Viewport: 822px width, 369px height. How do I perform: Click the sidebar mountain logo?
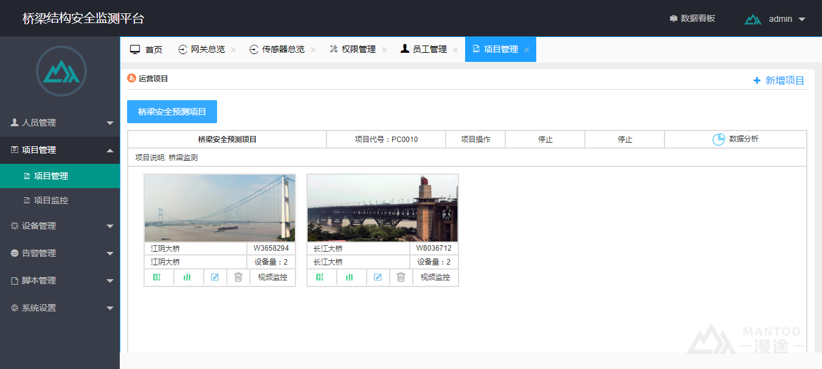[x=61, y=72]
